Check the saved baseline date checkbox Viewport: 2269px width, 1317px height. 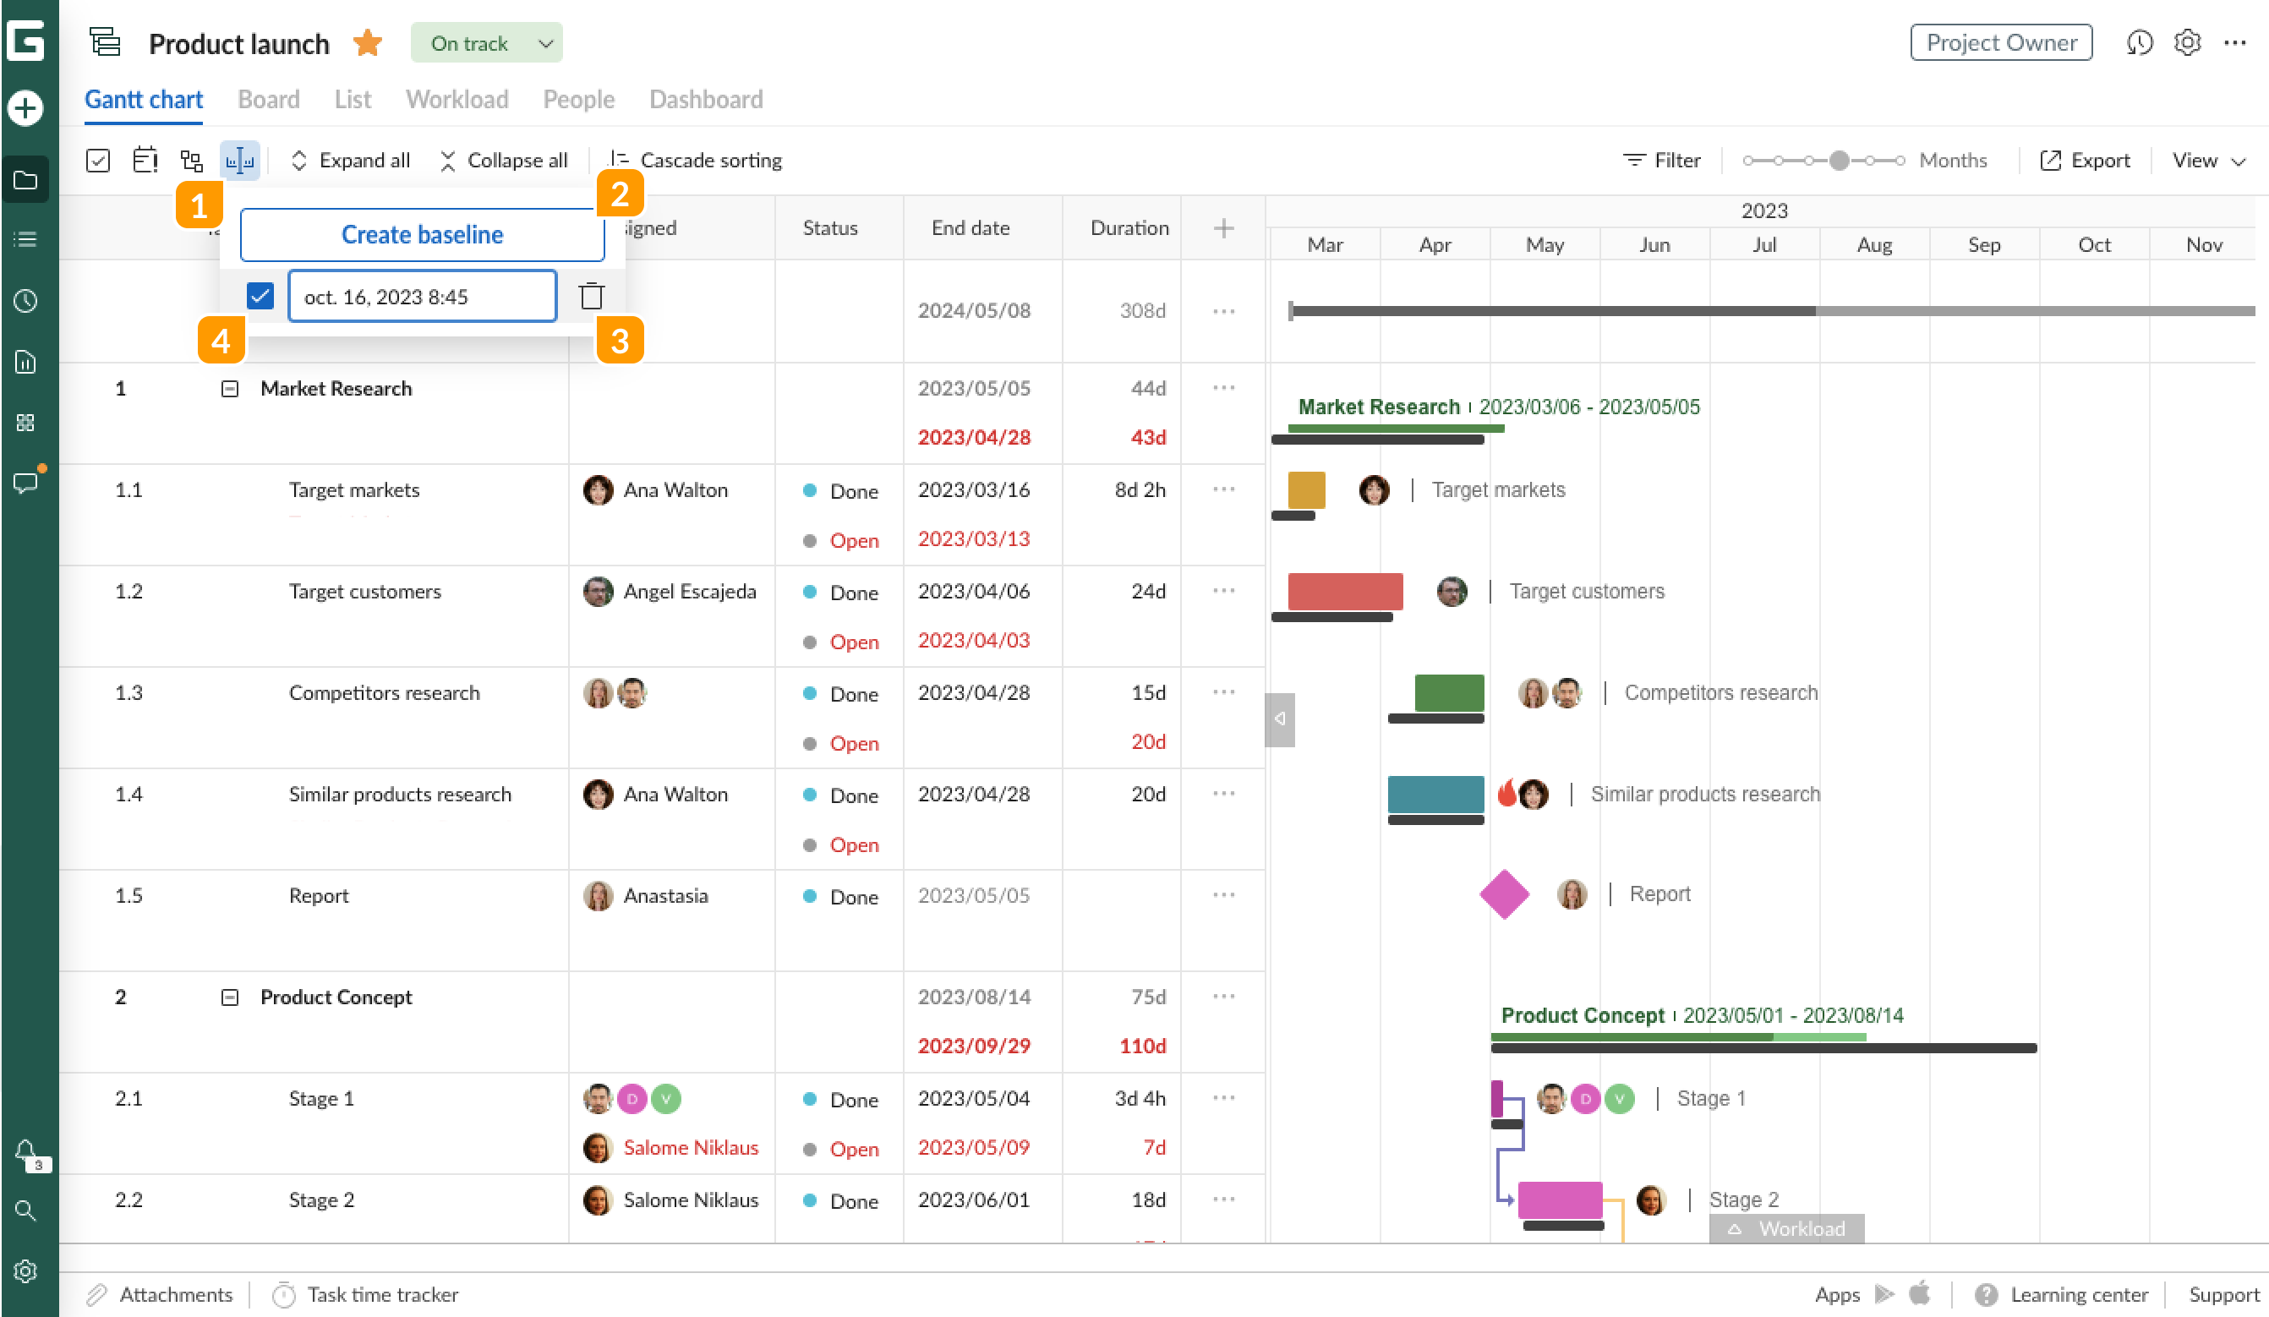pyautogui.click(x=260, y=295)
